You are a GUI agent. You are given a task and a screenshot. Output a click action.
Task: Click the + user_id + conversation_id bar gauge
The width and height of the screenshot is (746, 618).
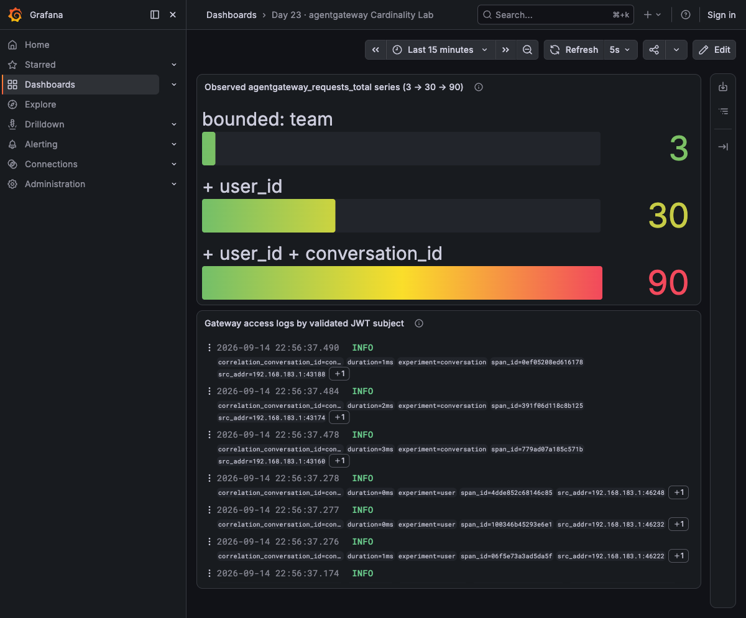(402, 283)
